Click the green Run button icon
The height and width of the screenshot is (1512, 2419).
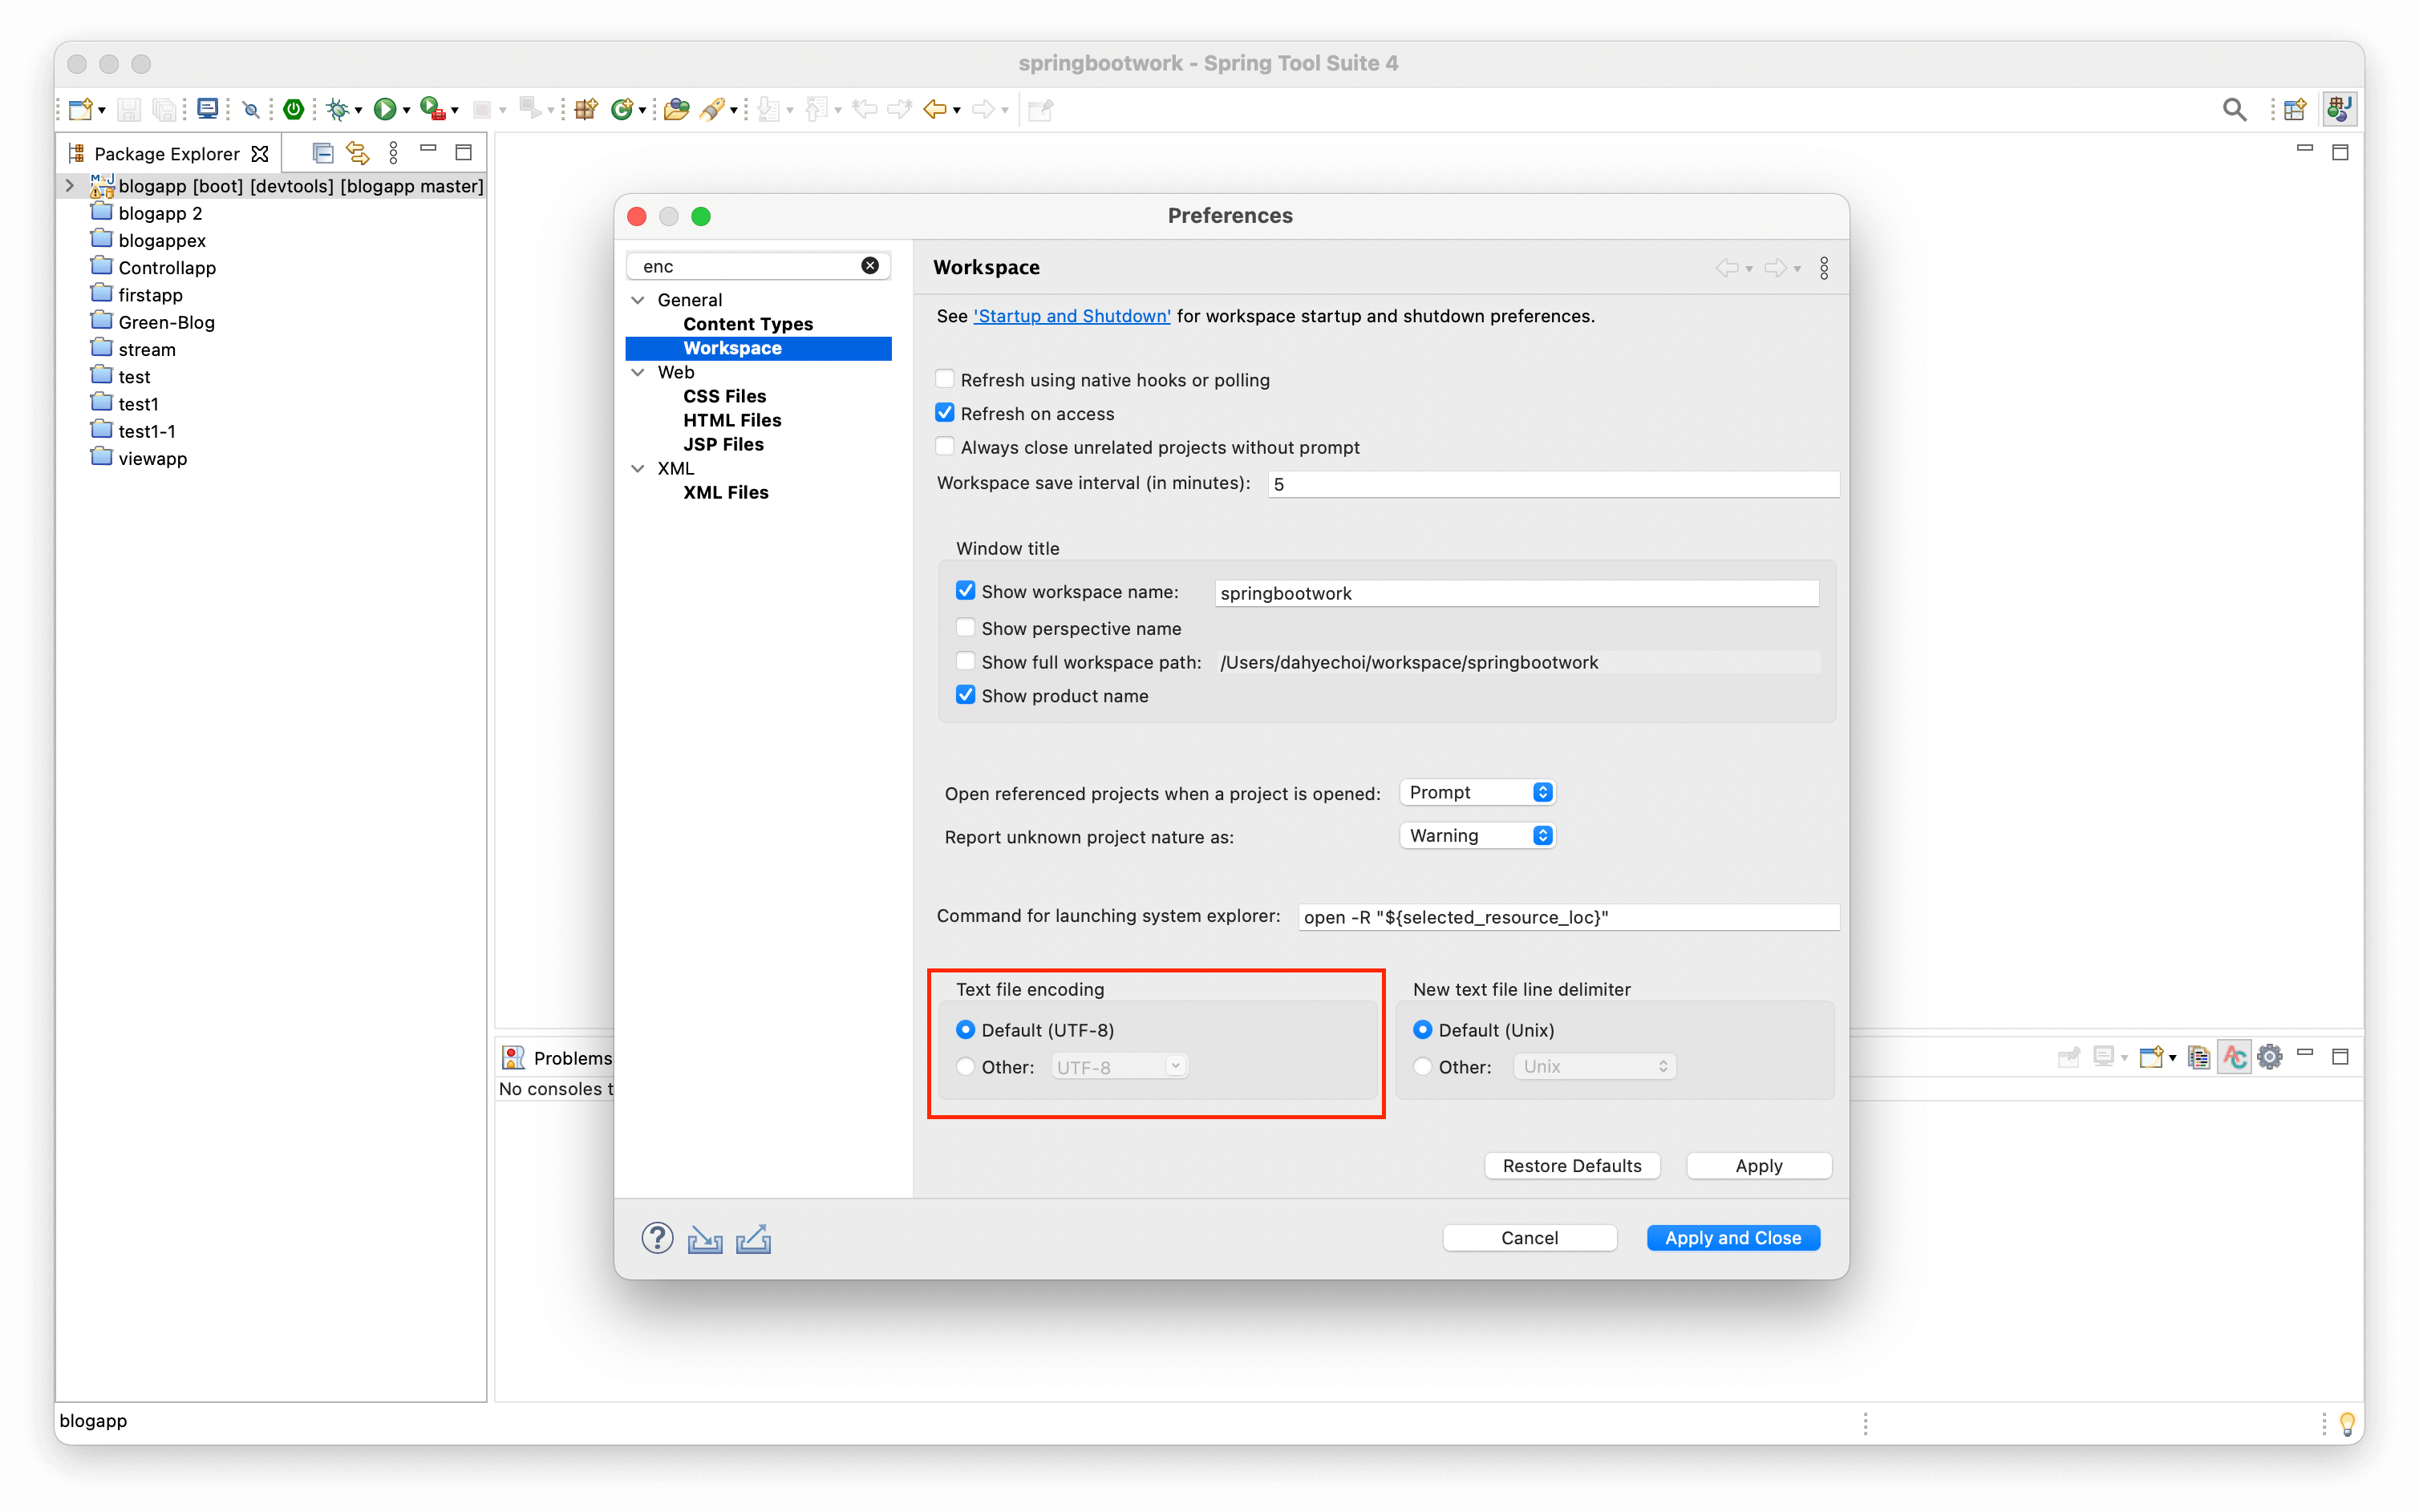(x=384, y=109)
